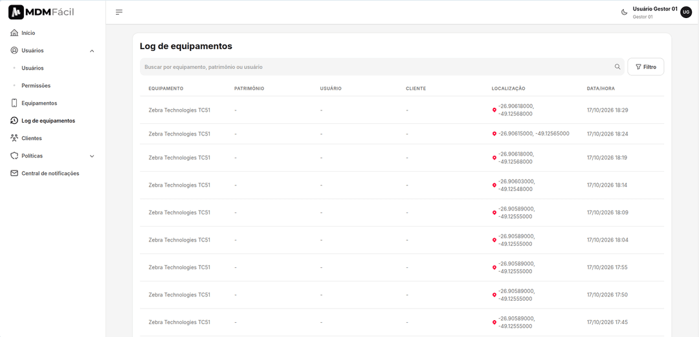Focus the equipment search field

pyautogui.click(x=382, y=66)
